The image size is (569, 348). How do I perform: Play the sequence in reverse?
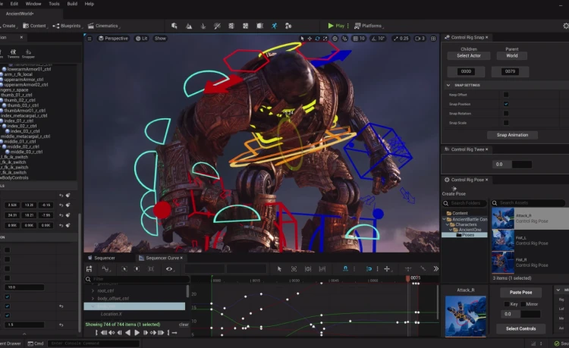point(127,332)
